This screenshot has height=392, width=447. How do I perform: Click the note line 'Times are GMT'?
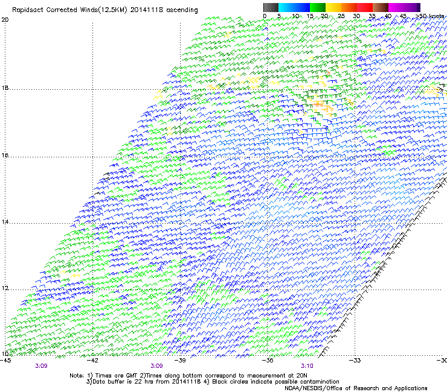point(117,376)
